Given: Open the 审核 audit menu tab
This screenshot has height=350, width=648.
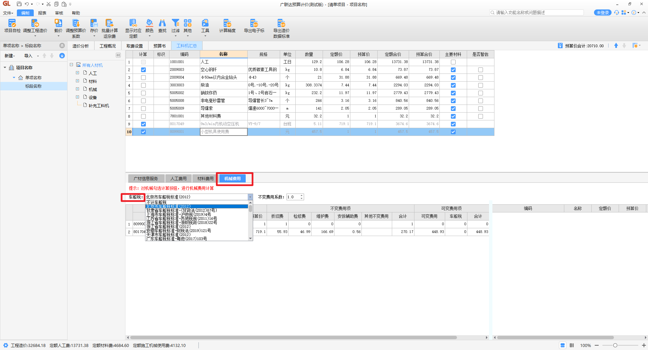Looking at the screenshot, I should 59,13.
